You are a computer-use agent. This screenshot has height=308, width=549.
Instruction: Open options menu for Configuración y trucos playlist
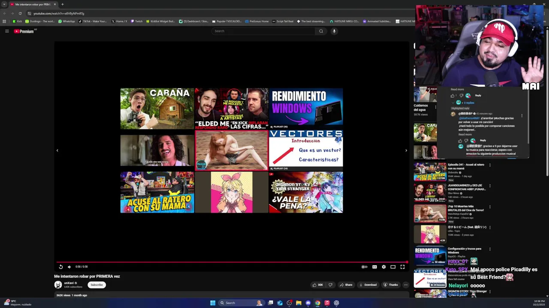point(490,249)
